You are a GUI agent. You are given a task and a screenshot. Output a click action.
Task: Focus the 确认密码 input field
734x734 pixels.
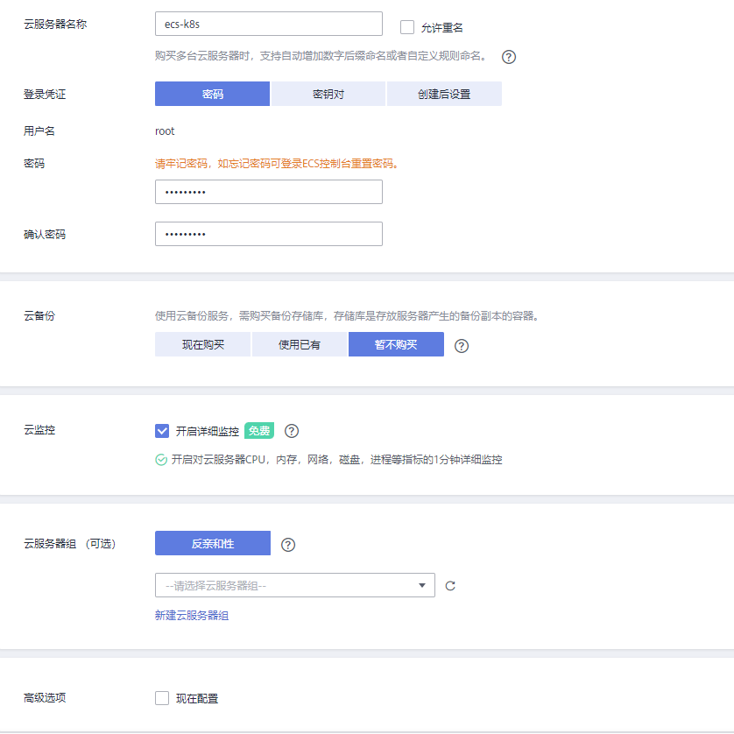click(x=268, y=234)
